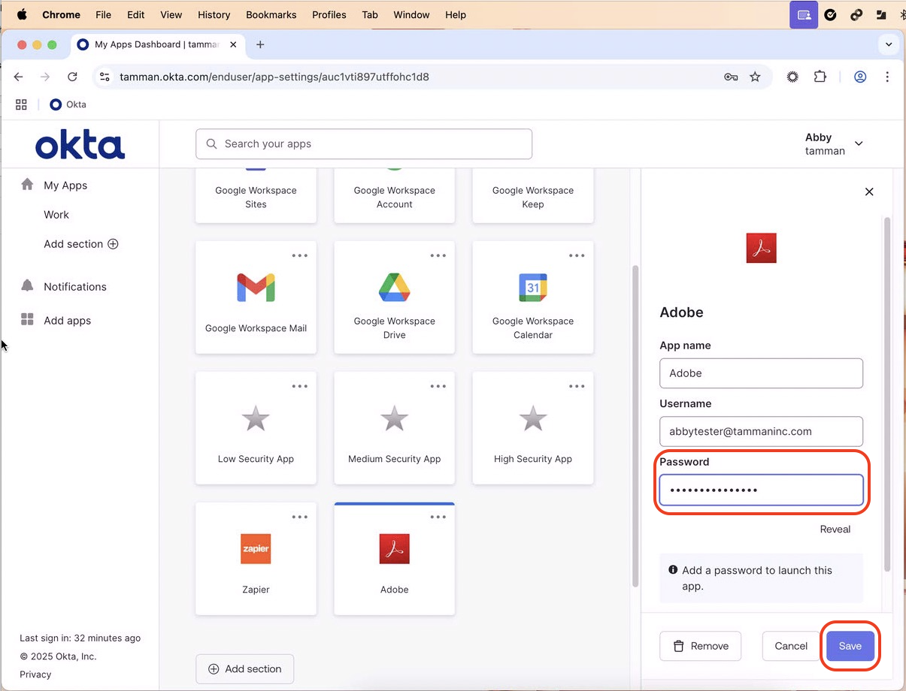Close the Adobe settings panel
Screen dimensions: 906x691
pos(869,192)
